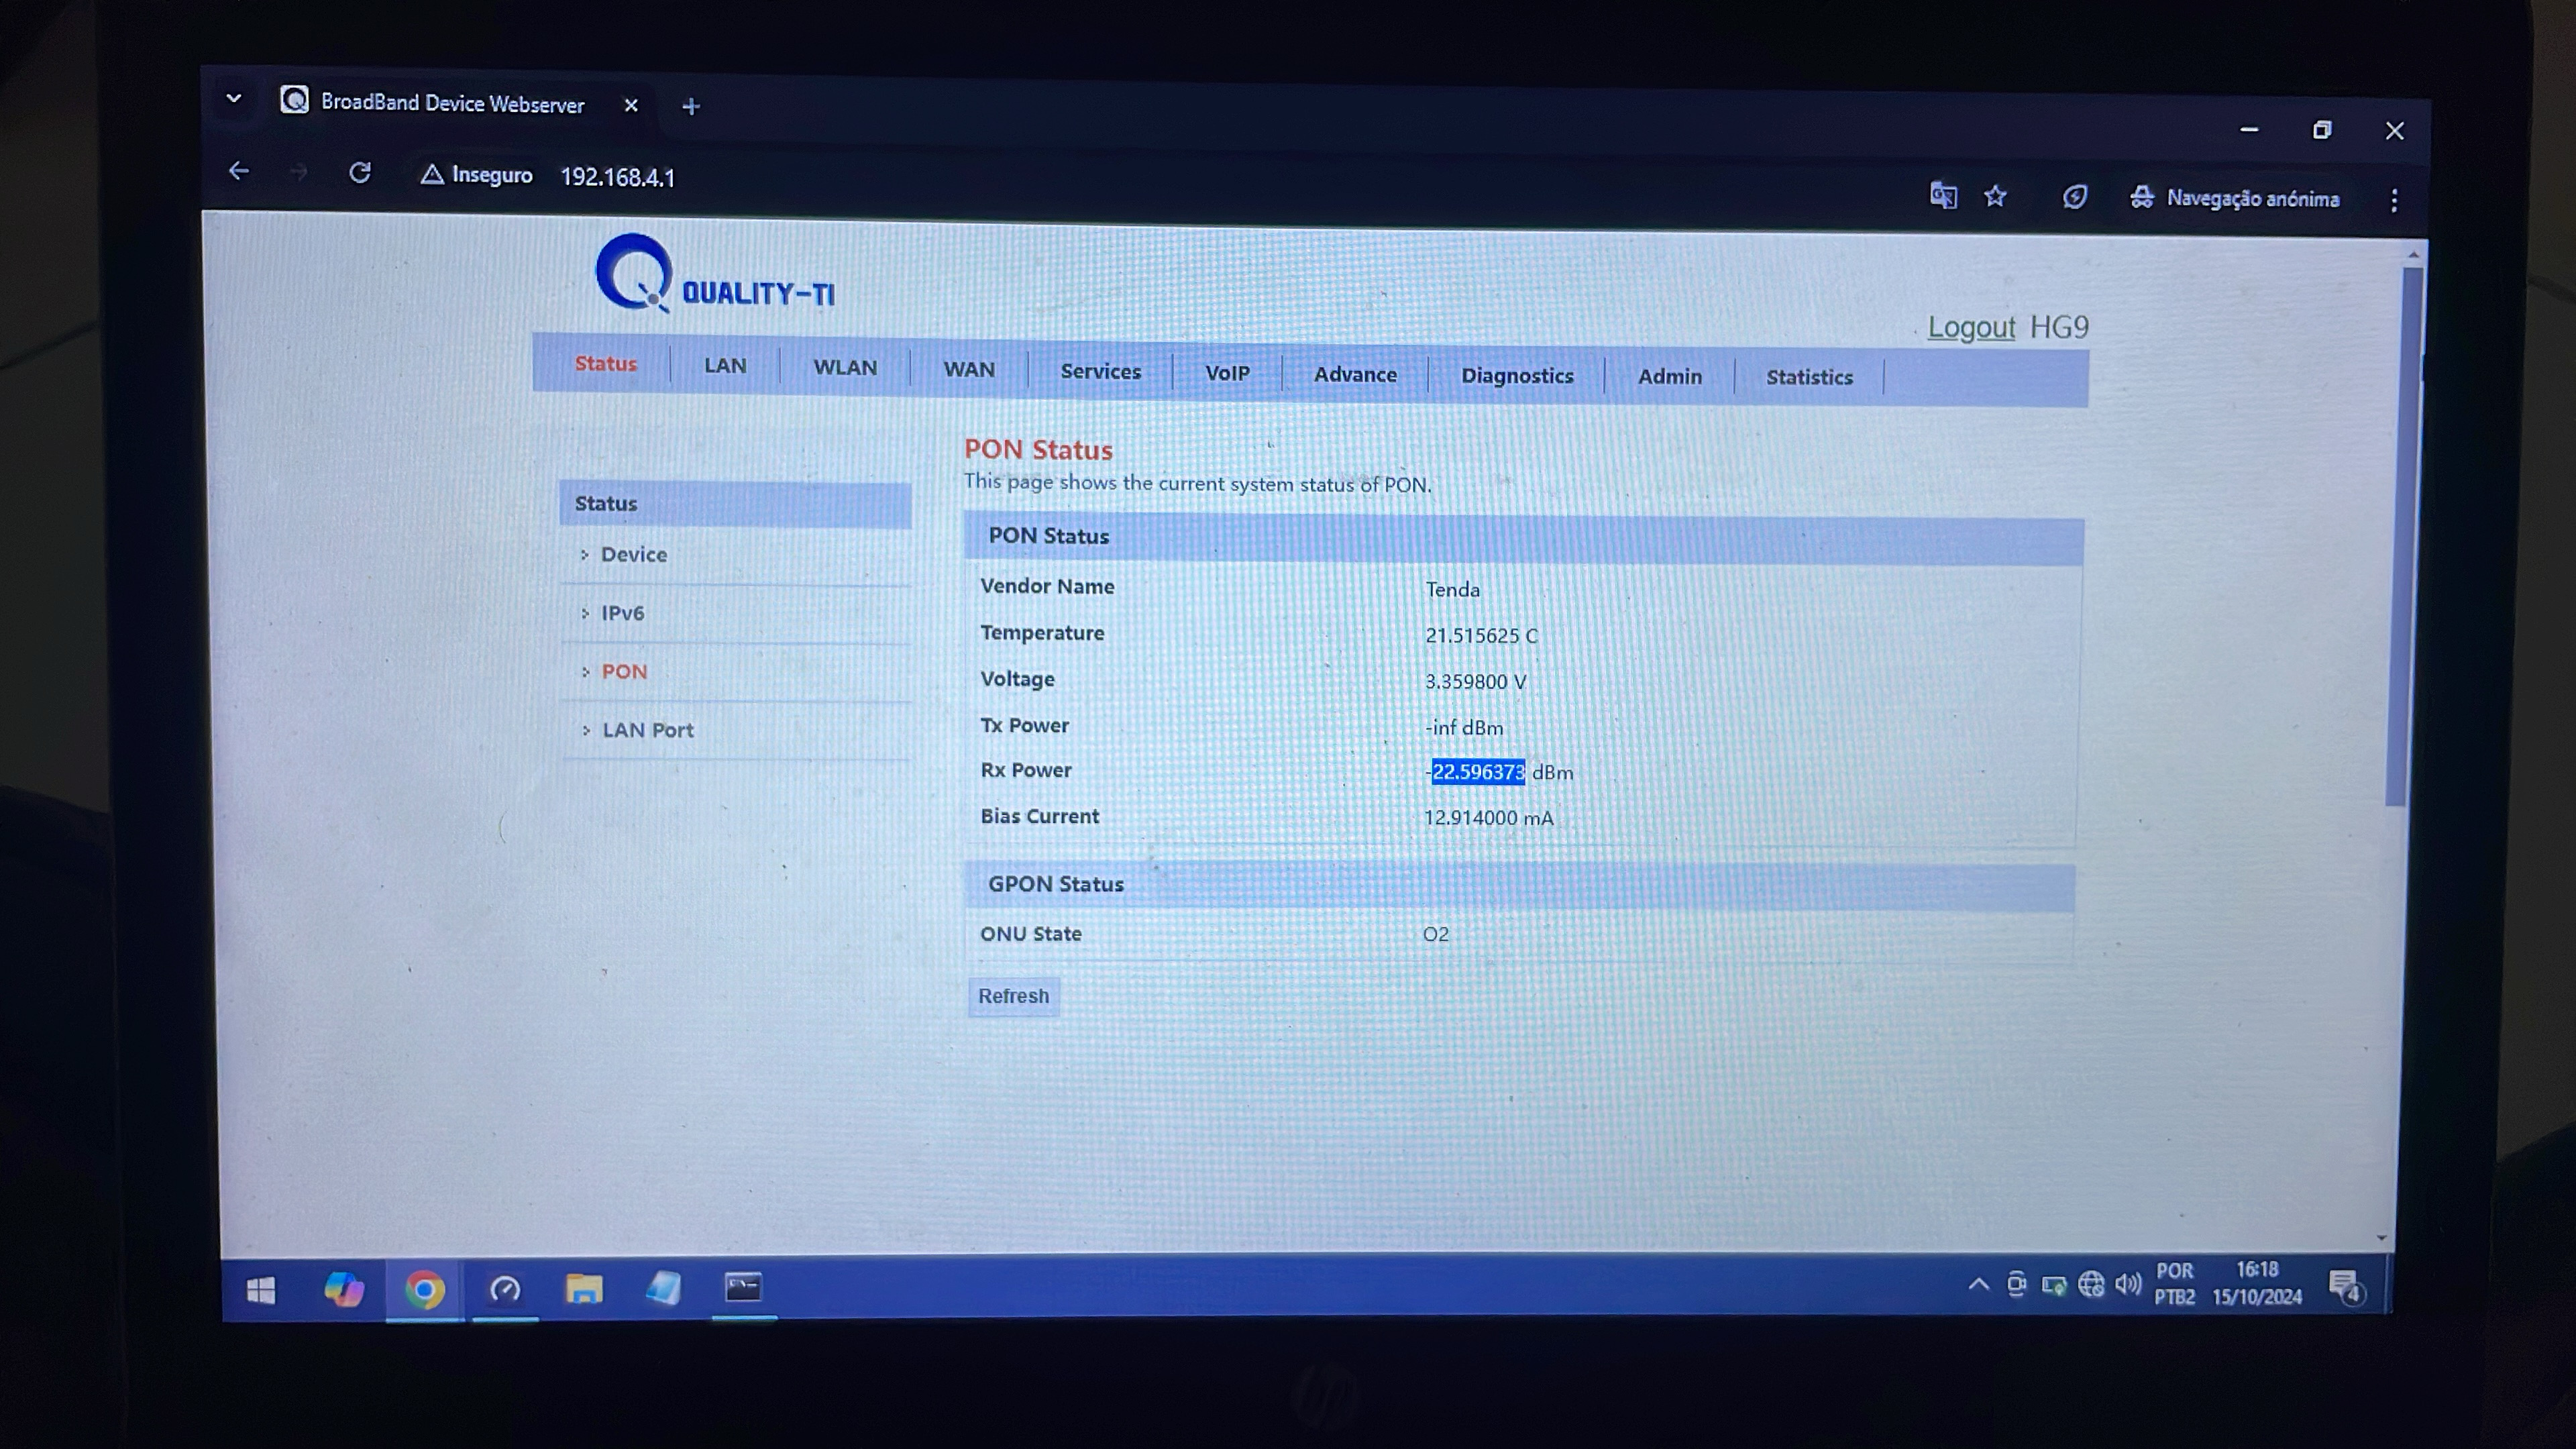Click the address bar URL 192.168.4.1
2576x1449 pixels.
[x=617, y=177]
